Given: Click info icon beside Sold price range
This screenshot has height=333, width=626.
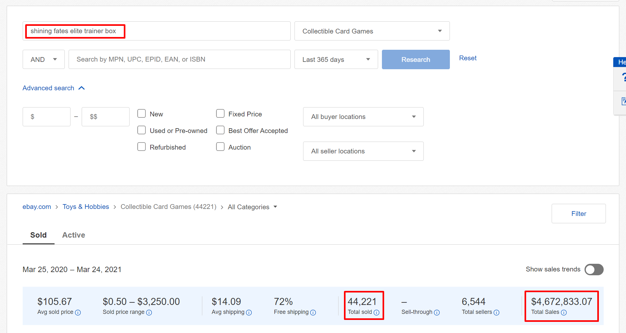Looking at the screenshot, I should (x=149, y=313).
